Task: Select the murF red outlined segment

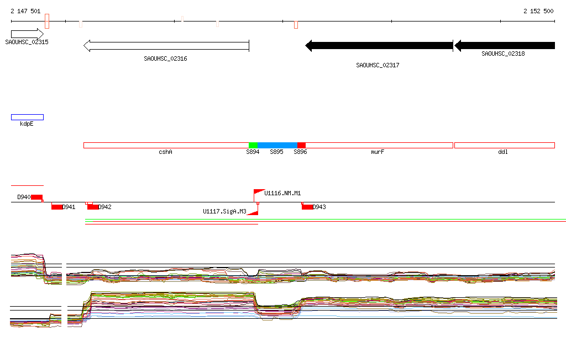Action: point(379,146)
